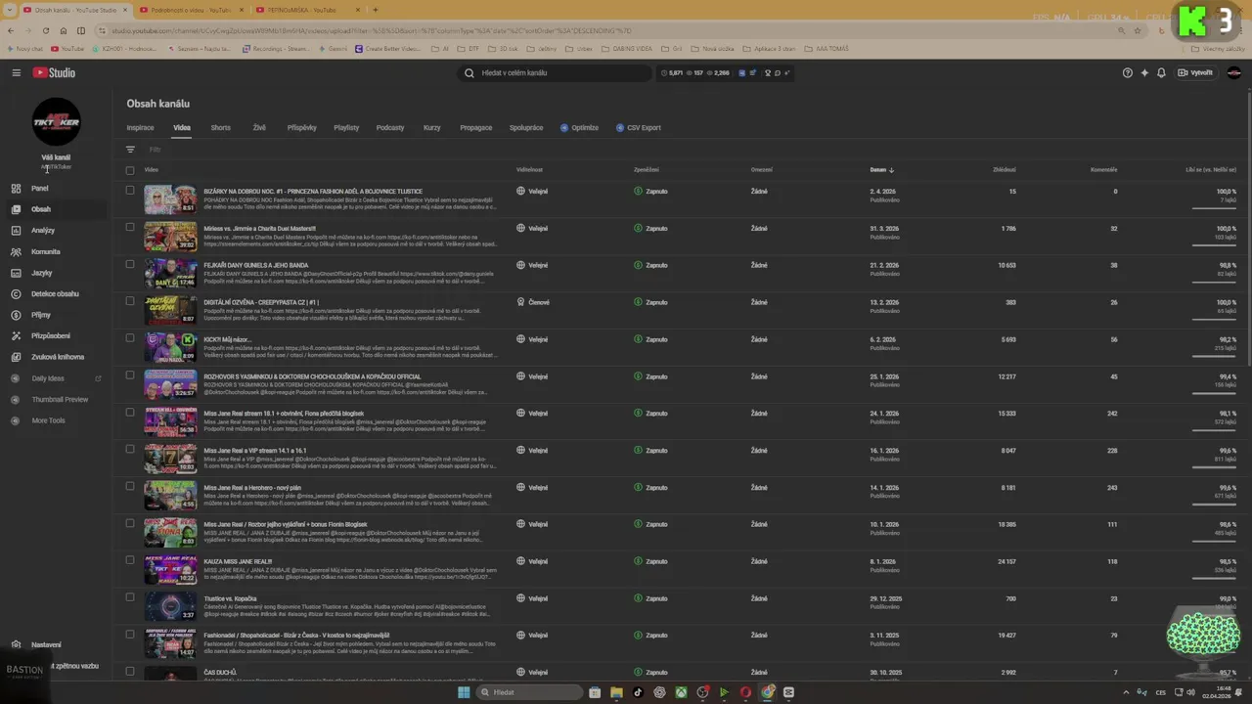The image size is (1252, 704).
Task: Select checkbox for FEJKAŘI DANY GUNIELS video
Action: [x=129, y=264]
